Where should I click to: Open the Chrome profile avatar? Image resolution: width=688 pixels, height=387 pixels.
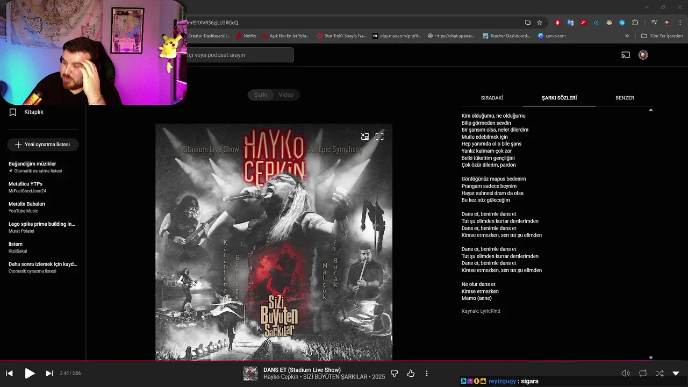[x=667, y=23]
